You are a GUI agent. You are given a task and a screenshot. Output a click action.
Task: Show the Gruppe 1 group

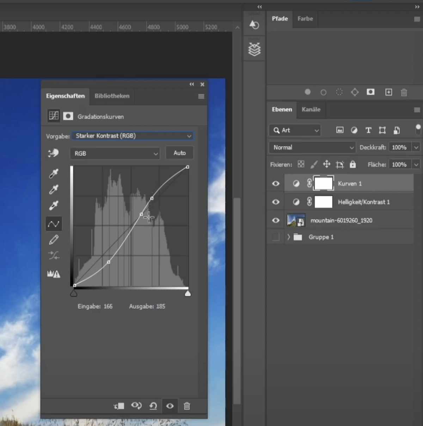(276, 237)
